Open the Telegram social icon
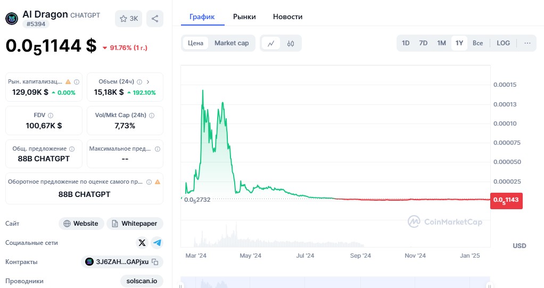 [x=157, y=243]
